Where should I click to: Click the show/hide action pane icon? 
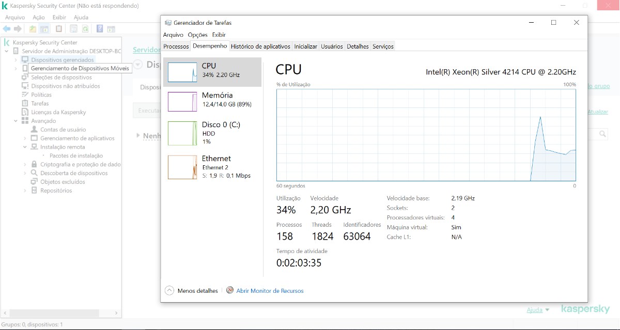[111, 29]
